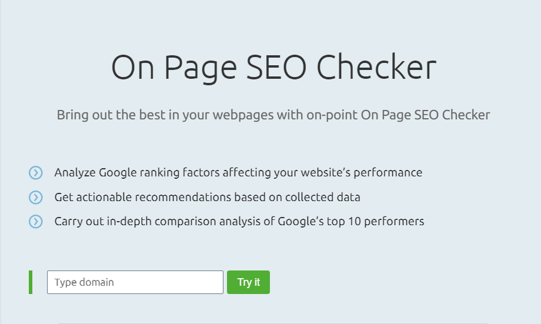Click the chevron icon beside Get actionable recommendations
541x324 pixels.
point(35,198)
